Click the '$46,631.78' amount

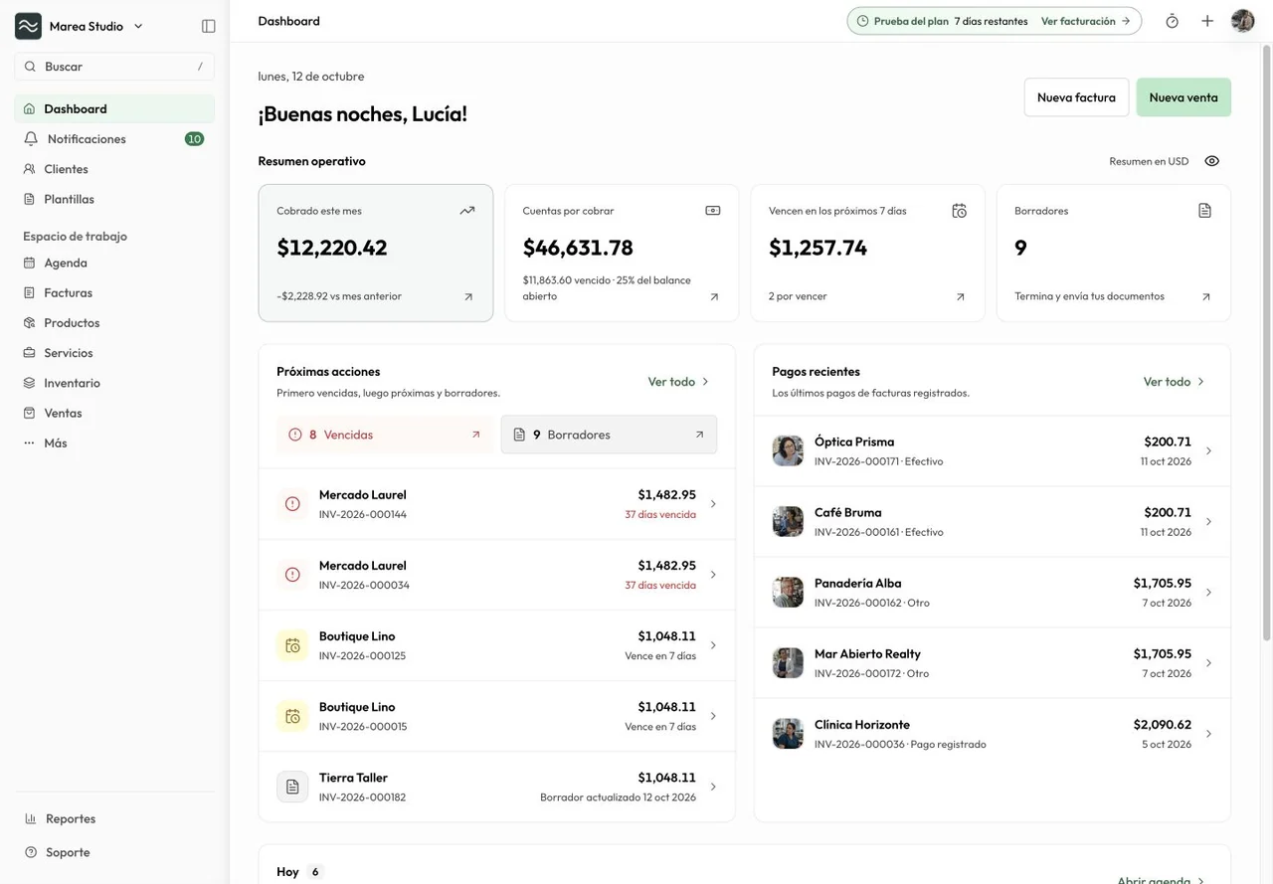point(578,248)
